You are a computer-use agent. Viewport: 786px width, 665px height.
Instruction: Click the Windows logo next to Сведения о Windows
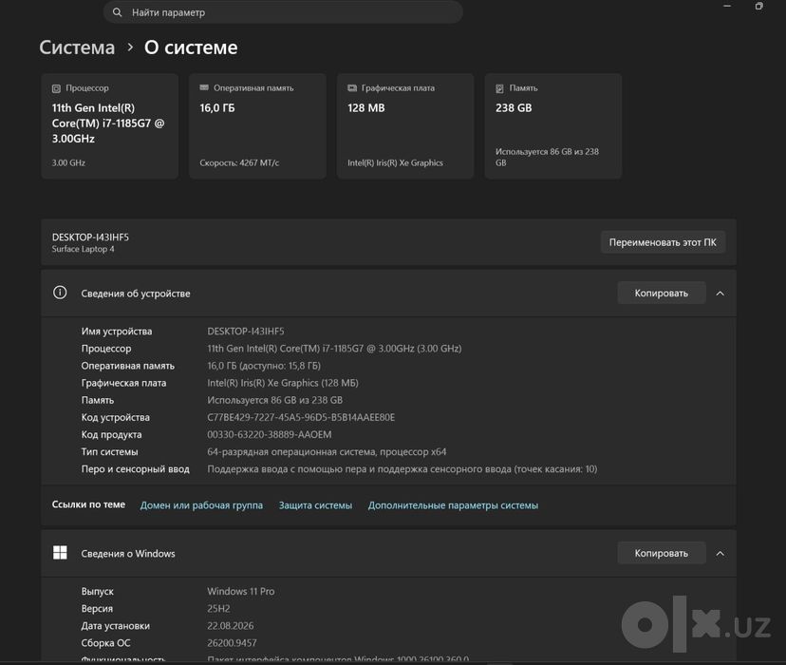(x=60, y=553)
